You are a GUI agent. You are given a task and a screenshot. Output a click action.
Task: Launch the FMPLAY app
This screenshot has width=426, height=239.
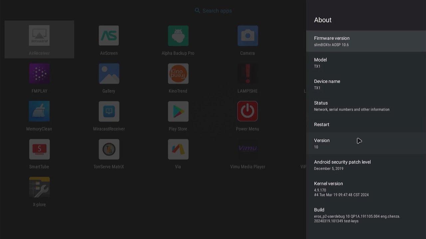(39, 73)
